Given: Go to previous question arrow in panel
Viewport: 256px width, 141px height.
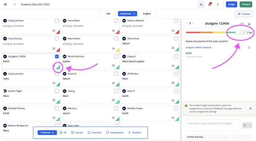Looking at the screenshot, I should click(x=187, y=23).
